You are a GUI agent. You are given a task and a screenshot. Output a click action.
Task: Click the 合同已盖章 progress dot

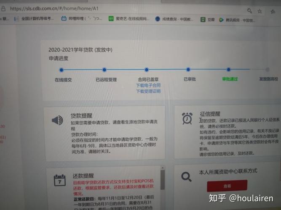pos(147,70)
